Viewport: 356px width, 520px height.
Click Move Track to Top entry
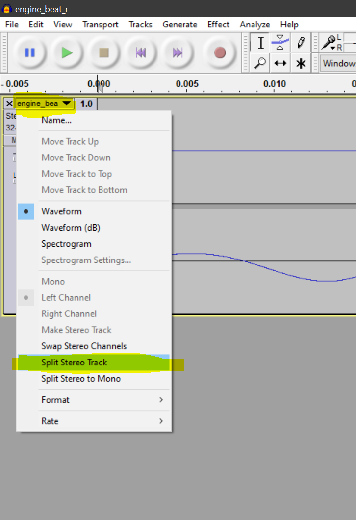(x=94, y=174)
